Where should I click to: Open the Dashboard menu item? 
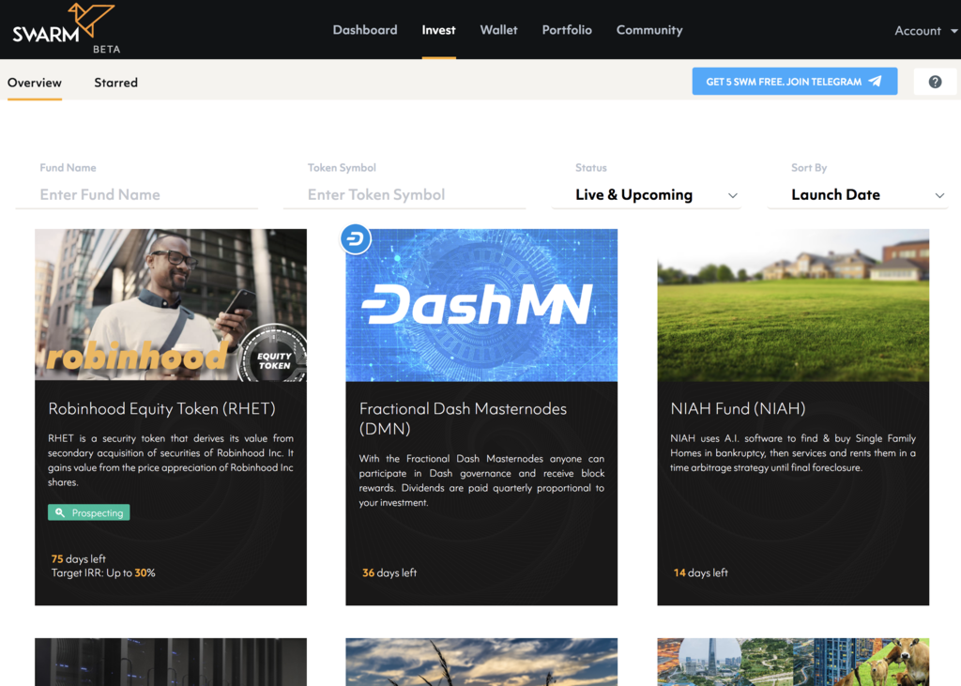(365, 29)
